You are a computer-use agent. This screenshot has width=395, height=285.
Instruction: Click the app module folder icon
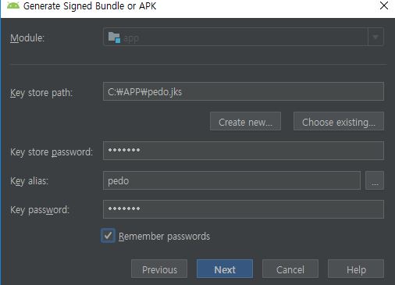click(x=114, y=37)
